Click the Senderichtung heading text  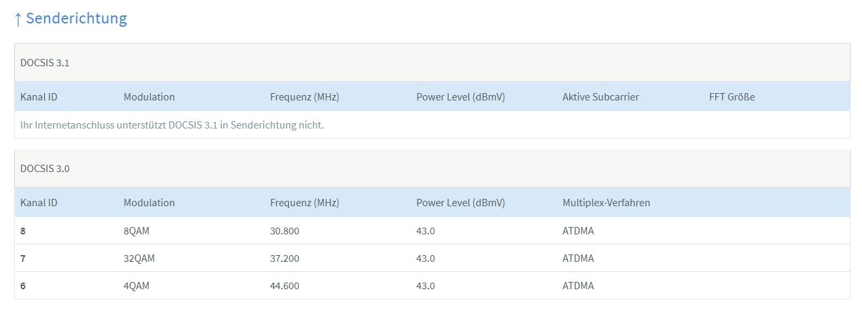(x=76, y=19)
